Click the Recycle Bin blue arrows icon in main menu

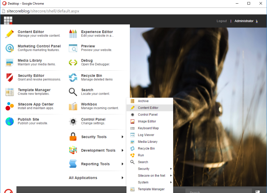click(x=73, y=78)
